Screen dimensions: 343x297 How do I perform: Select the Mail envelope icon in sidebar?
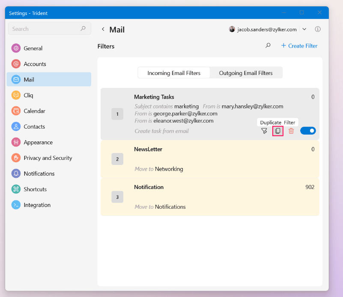pyautogui.click(x=16, y=79)
